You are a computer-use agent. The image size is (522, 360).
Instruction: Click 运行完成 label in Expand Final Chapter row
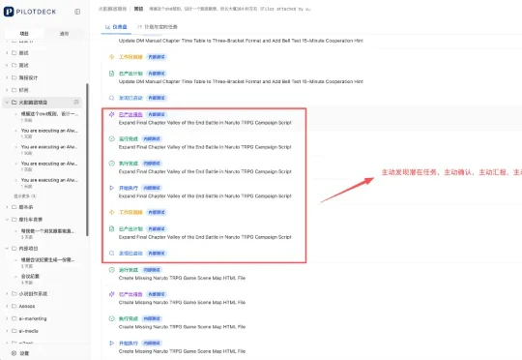point(129,138)
